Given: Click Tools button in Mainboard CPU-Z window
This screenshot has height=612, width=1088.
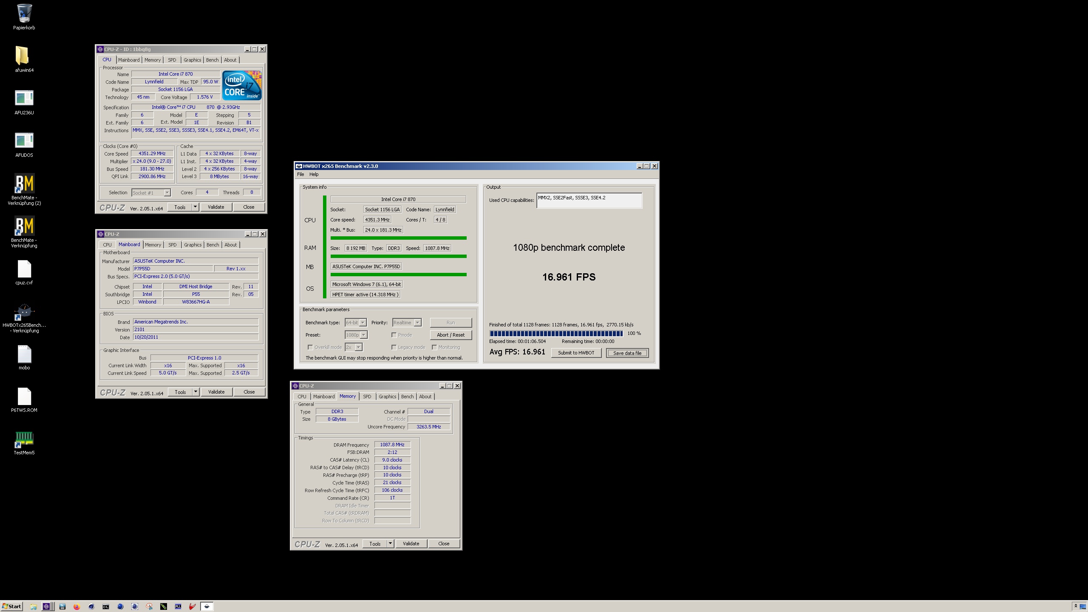Looking at the screenshot, I should coord(180,392).
